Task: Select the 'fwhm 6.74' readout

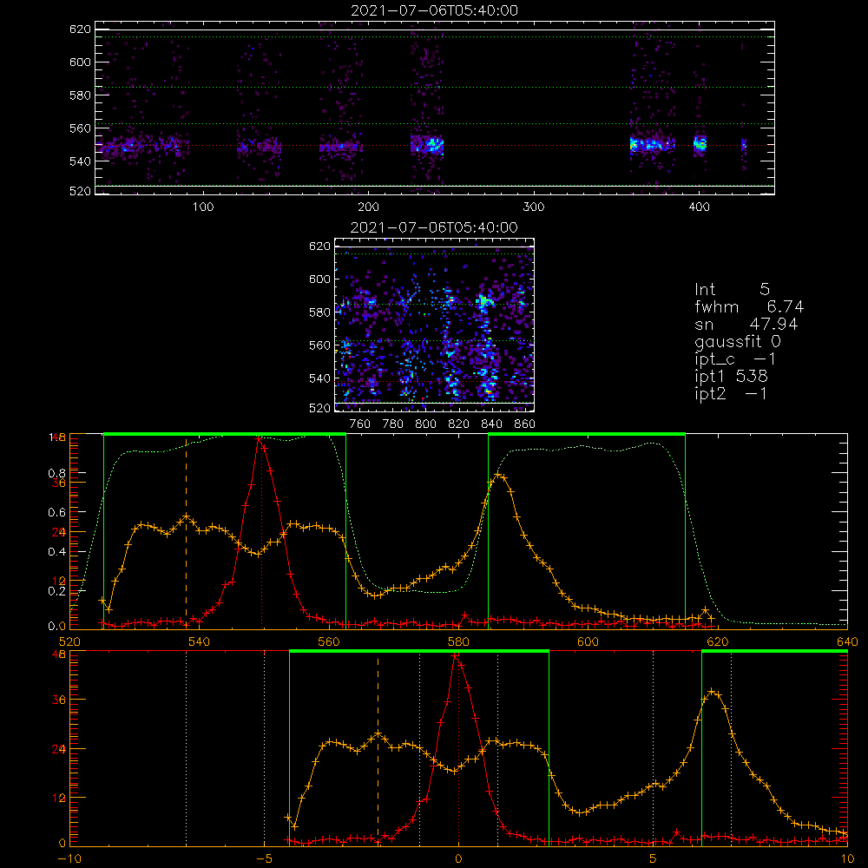Action: [749, 306]
